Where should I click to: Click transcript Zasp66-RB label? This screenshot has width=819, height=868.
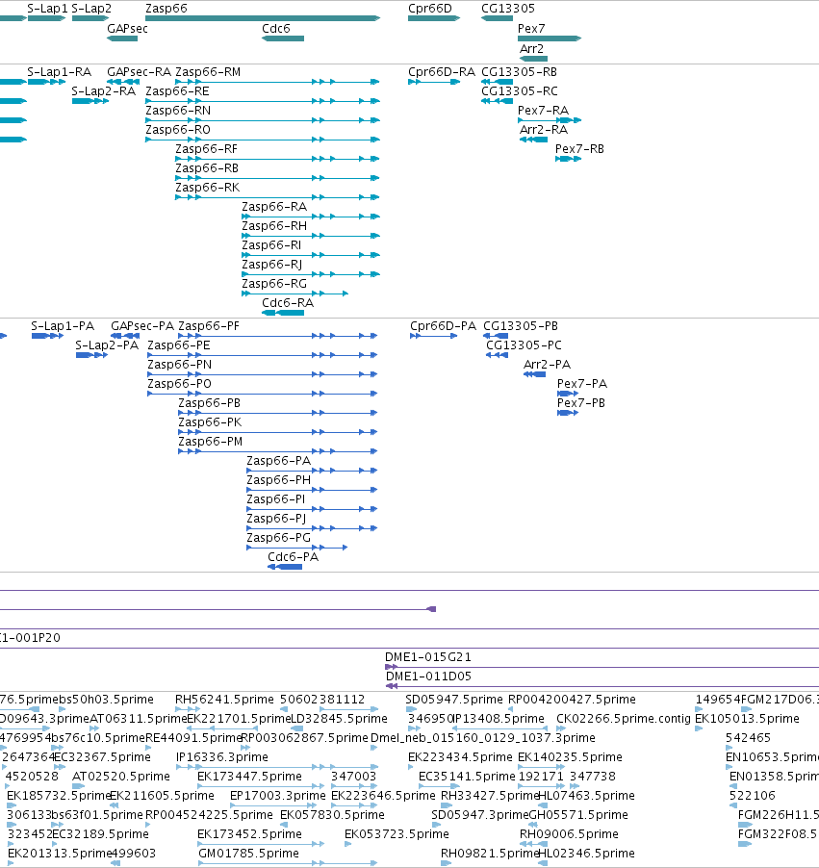pos(207,168)
